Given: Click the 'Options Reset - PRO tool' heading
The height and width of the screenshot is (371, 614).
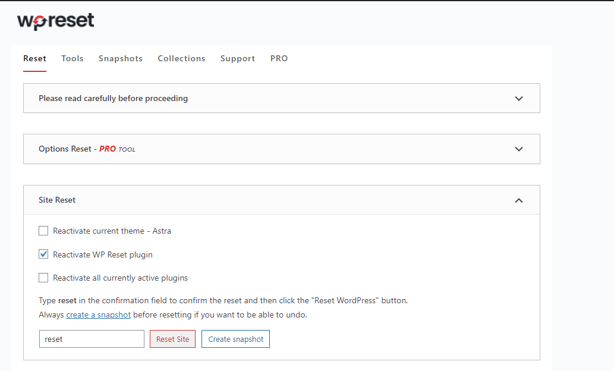Looking at the screenshot, I should point(87,149).
